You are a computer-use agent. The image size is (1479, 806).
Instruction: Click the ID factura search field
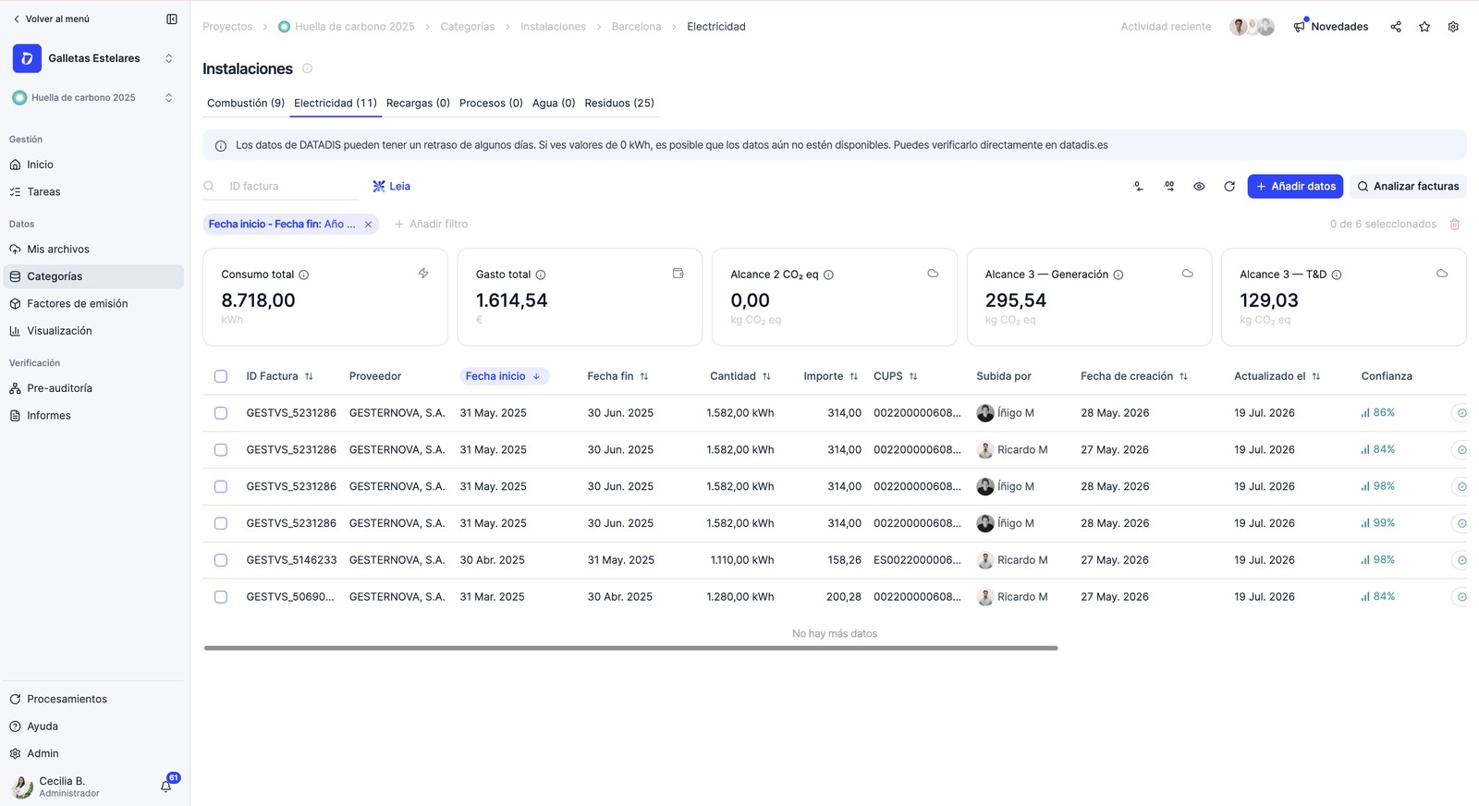point(291,187)
